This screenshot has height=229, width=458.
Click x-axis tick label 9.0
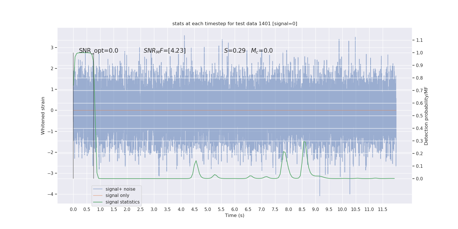click(x=315, y=209)
